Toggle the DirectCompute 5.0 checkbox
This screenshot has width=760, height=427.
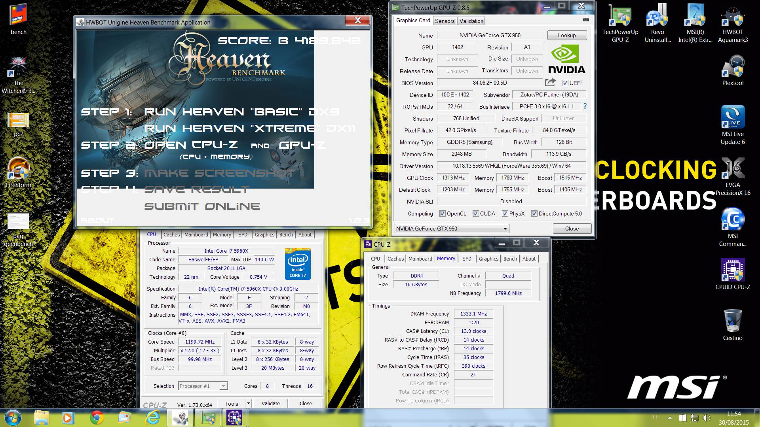click(534, 213)
